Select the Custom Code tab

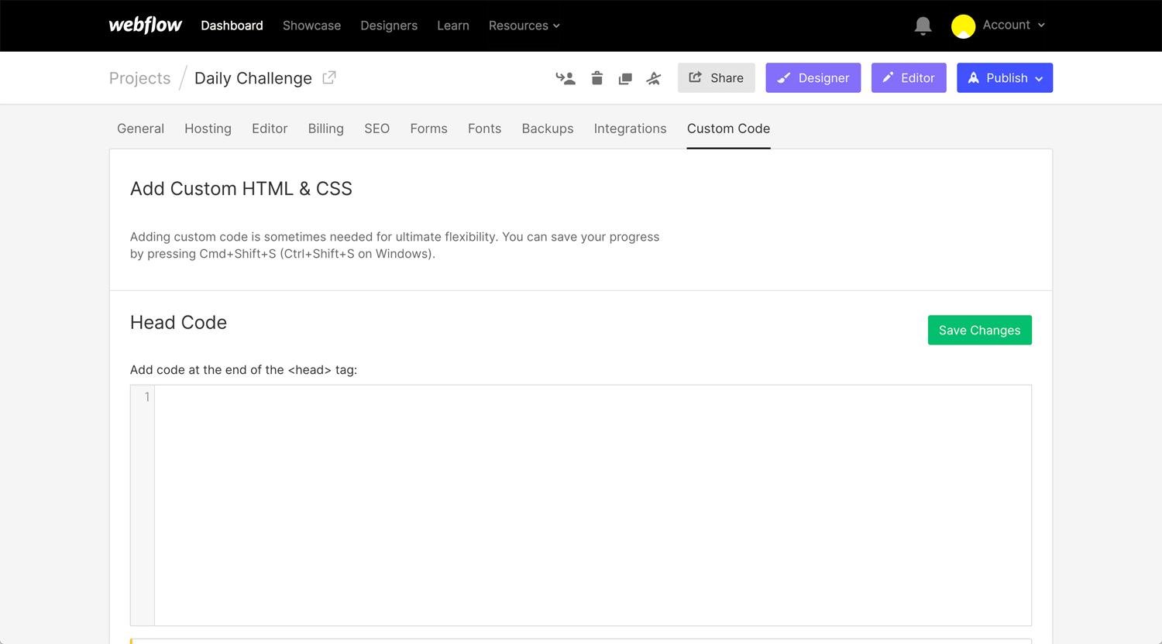coord(728,128)
